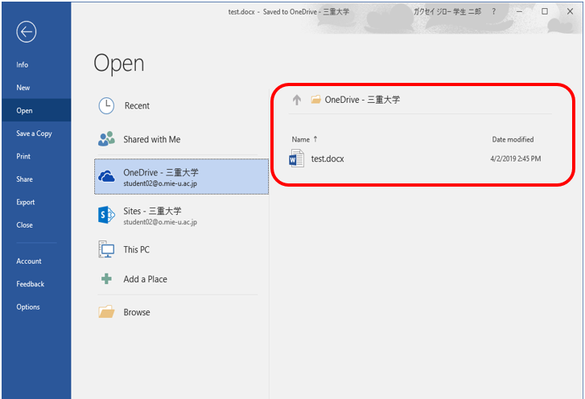Screen dimensions: 585x399
Task: Click the Shared with Me people icon
Action: pyautogui.click(x=106, y=138)
